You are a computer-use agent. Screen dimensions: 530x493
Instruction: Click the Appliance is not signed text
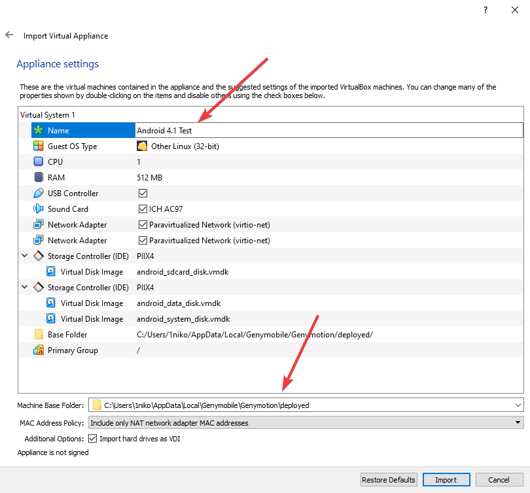pos(53,452)
